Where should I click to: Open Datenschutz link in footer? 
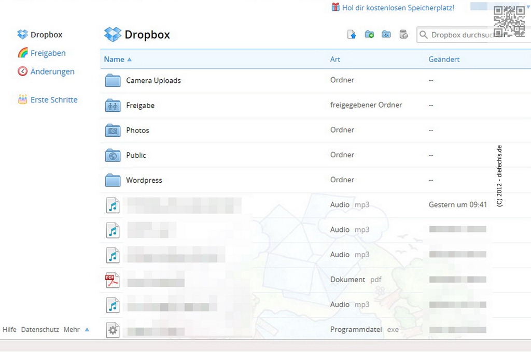click(x=40, y=329)
